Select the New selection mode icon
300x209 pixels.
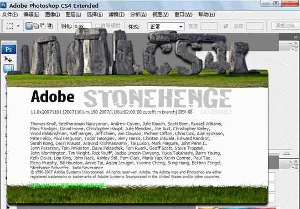click(29, 26)
